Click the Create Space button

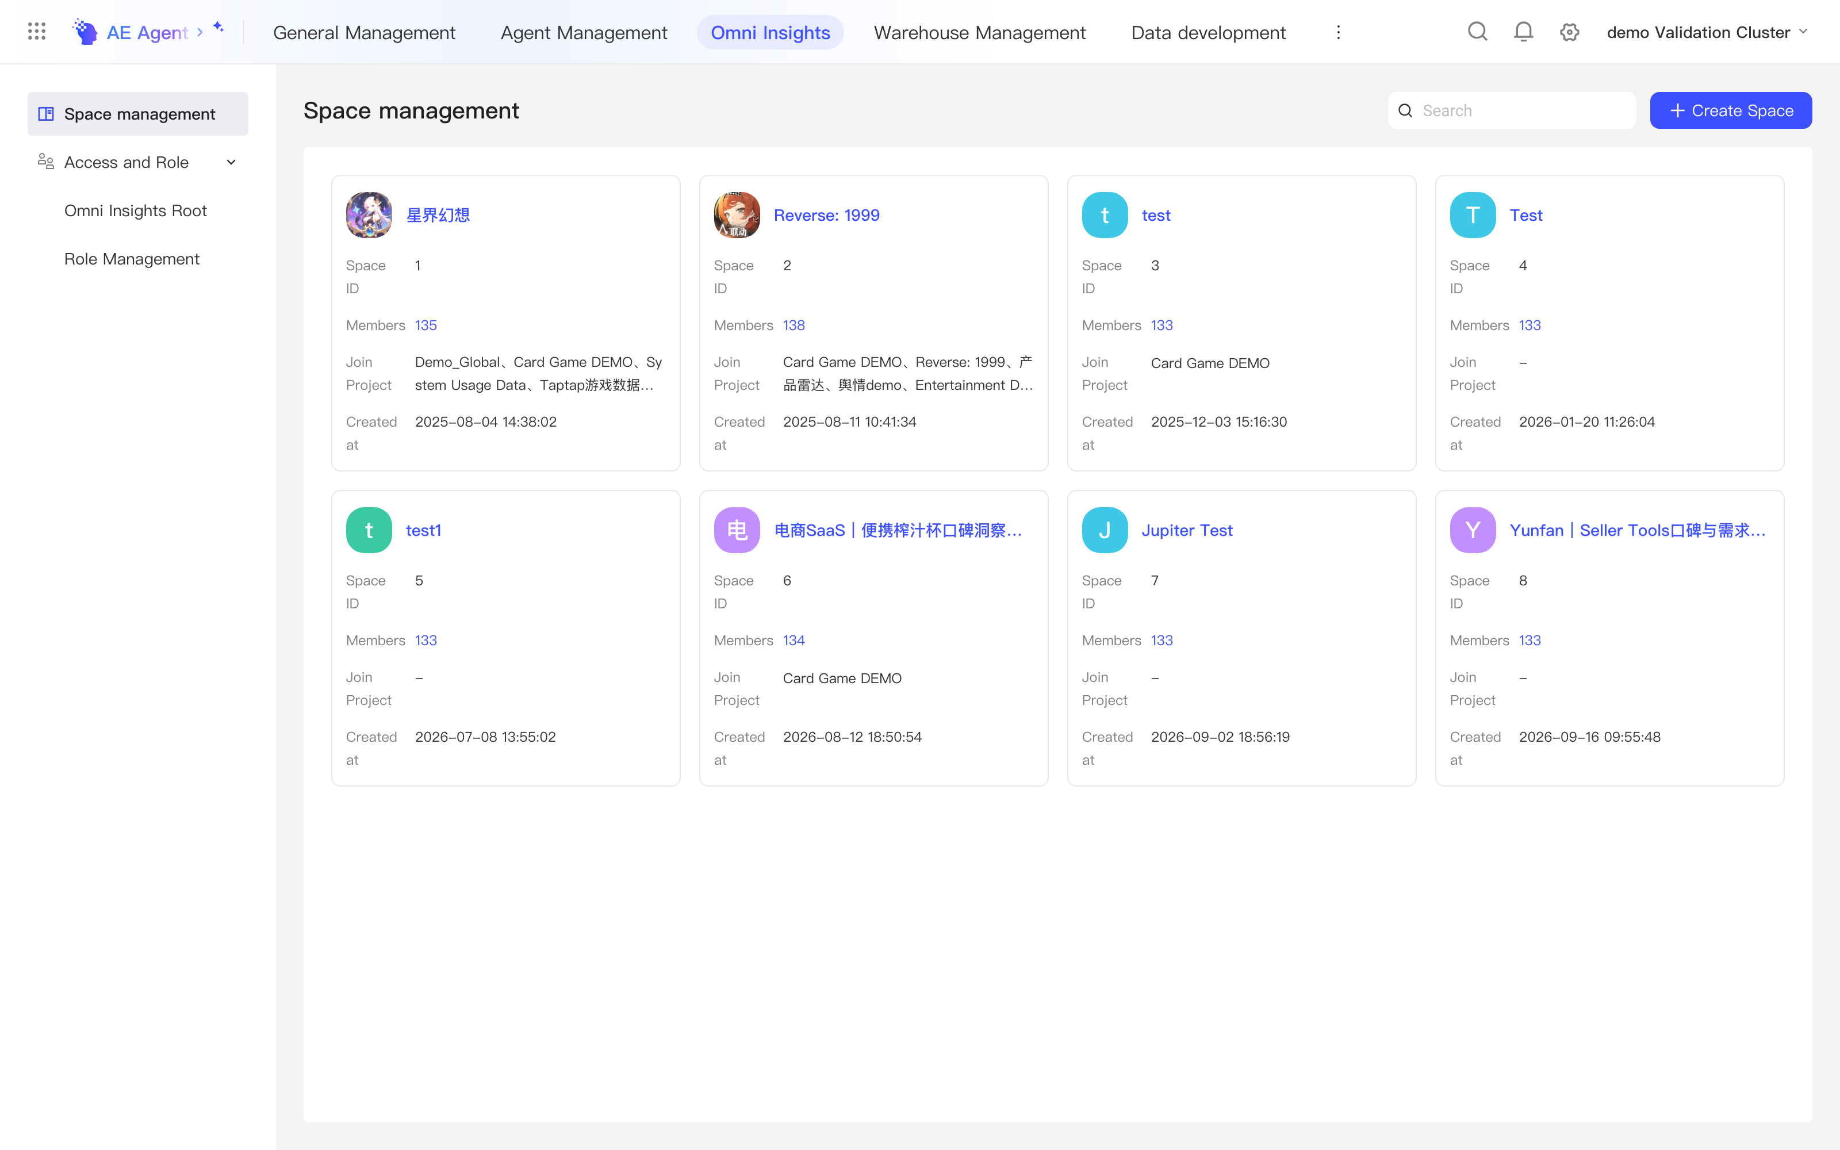coord(1731,110)
